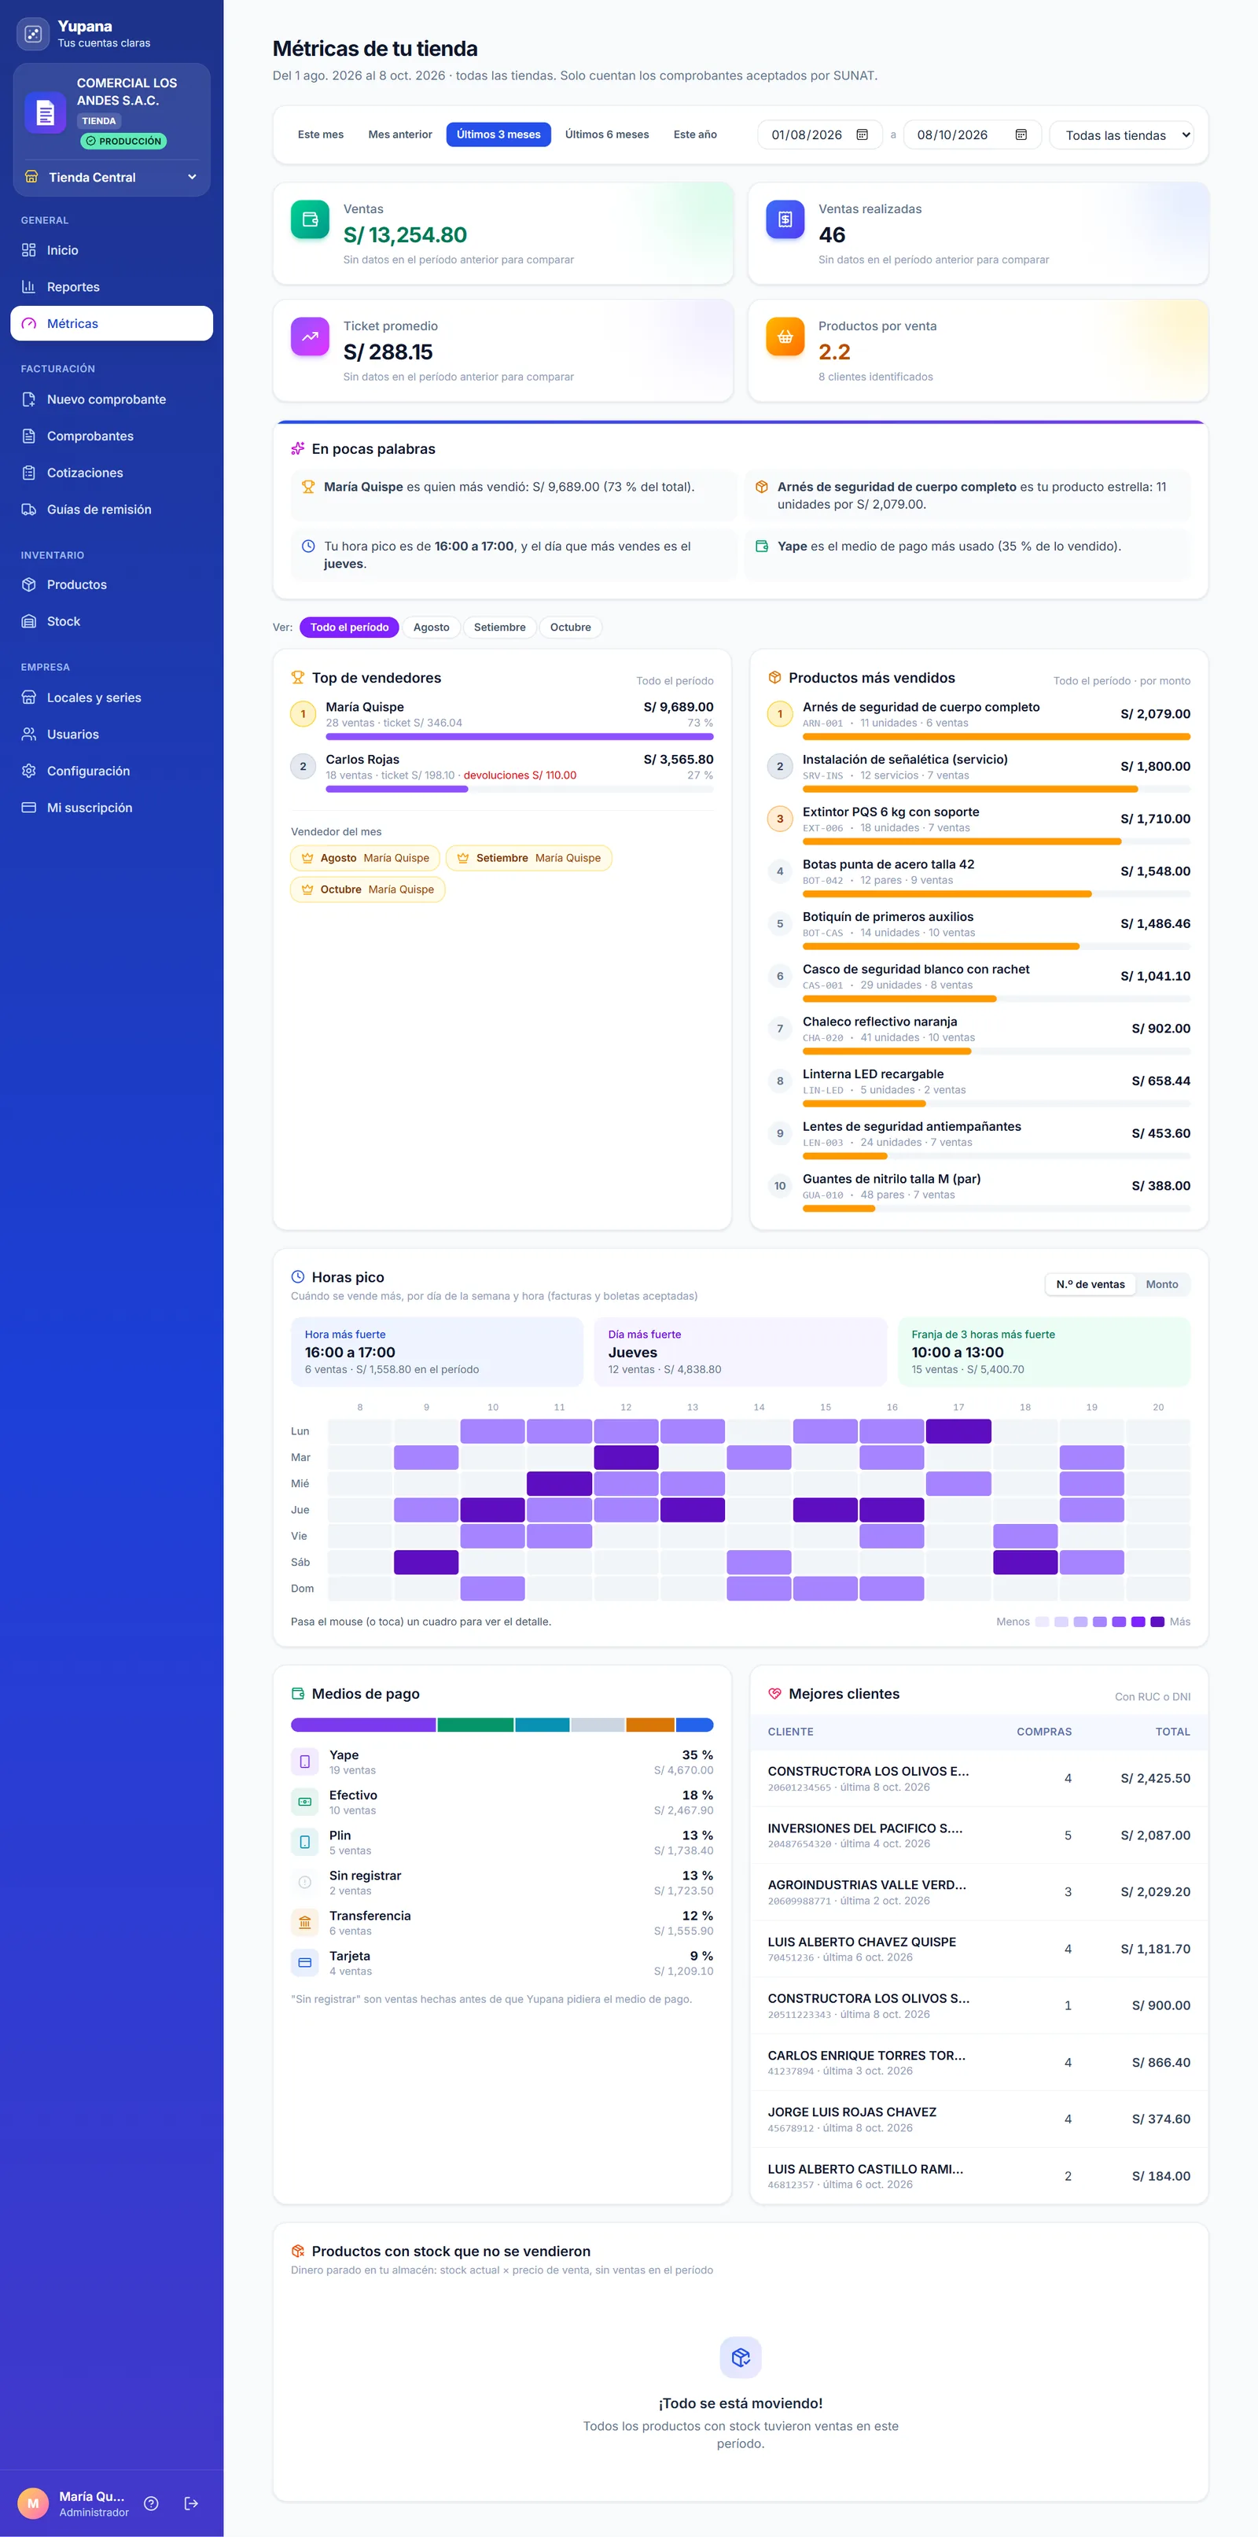Click the dark purple Lun 17h heatmap cell

pyautogui.click(x=958, y=1431)
